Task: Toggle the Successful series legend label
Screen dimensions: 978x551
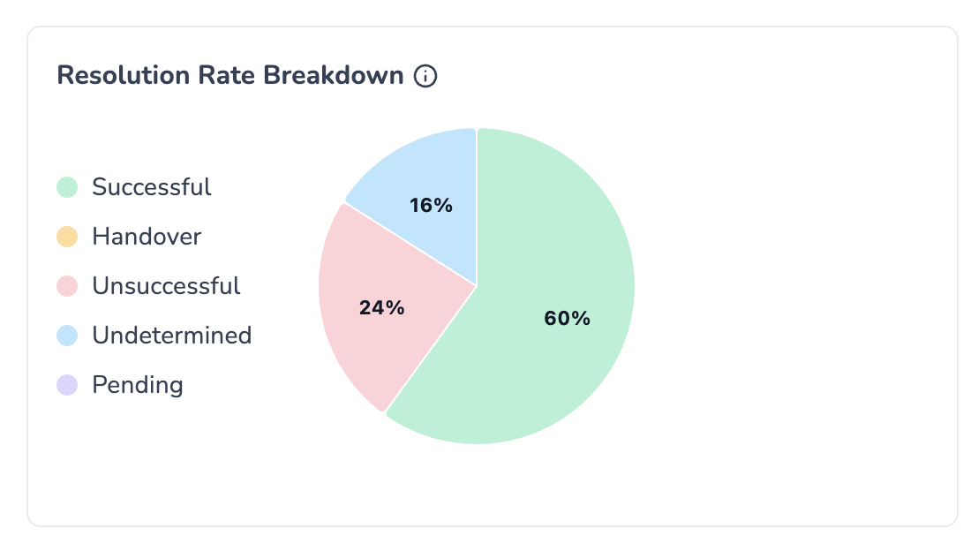Action: (152, 187)
